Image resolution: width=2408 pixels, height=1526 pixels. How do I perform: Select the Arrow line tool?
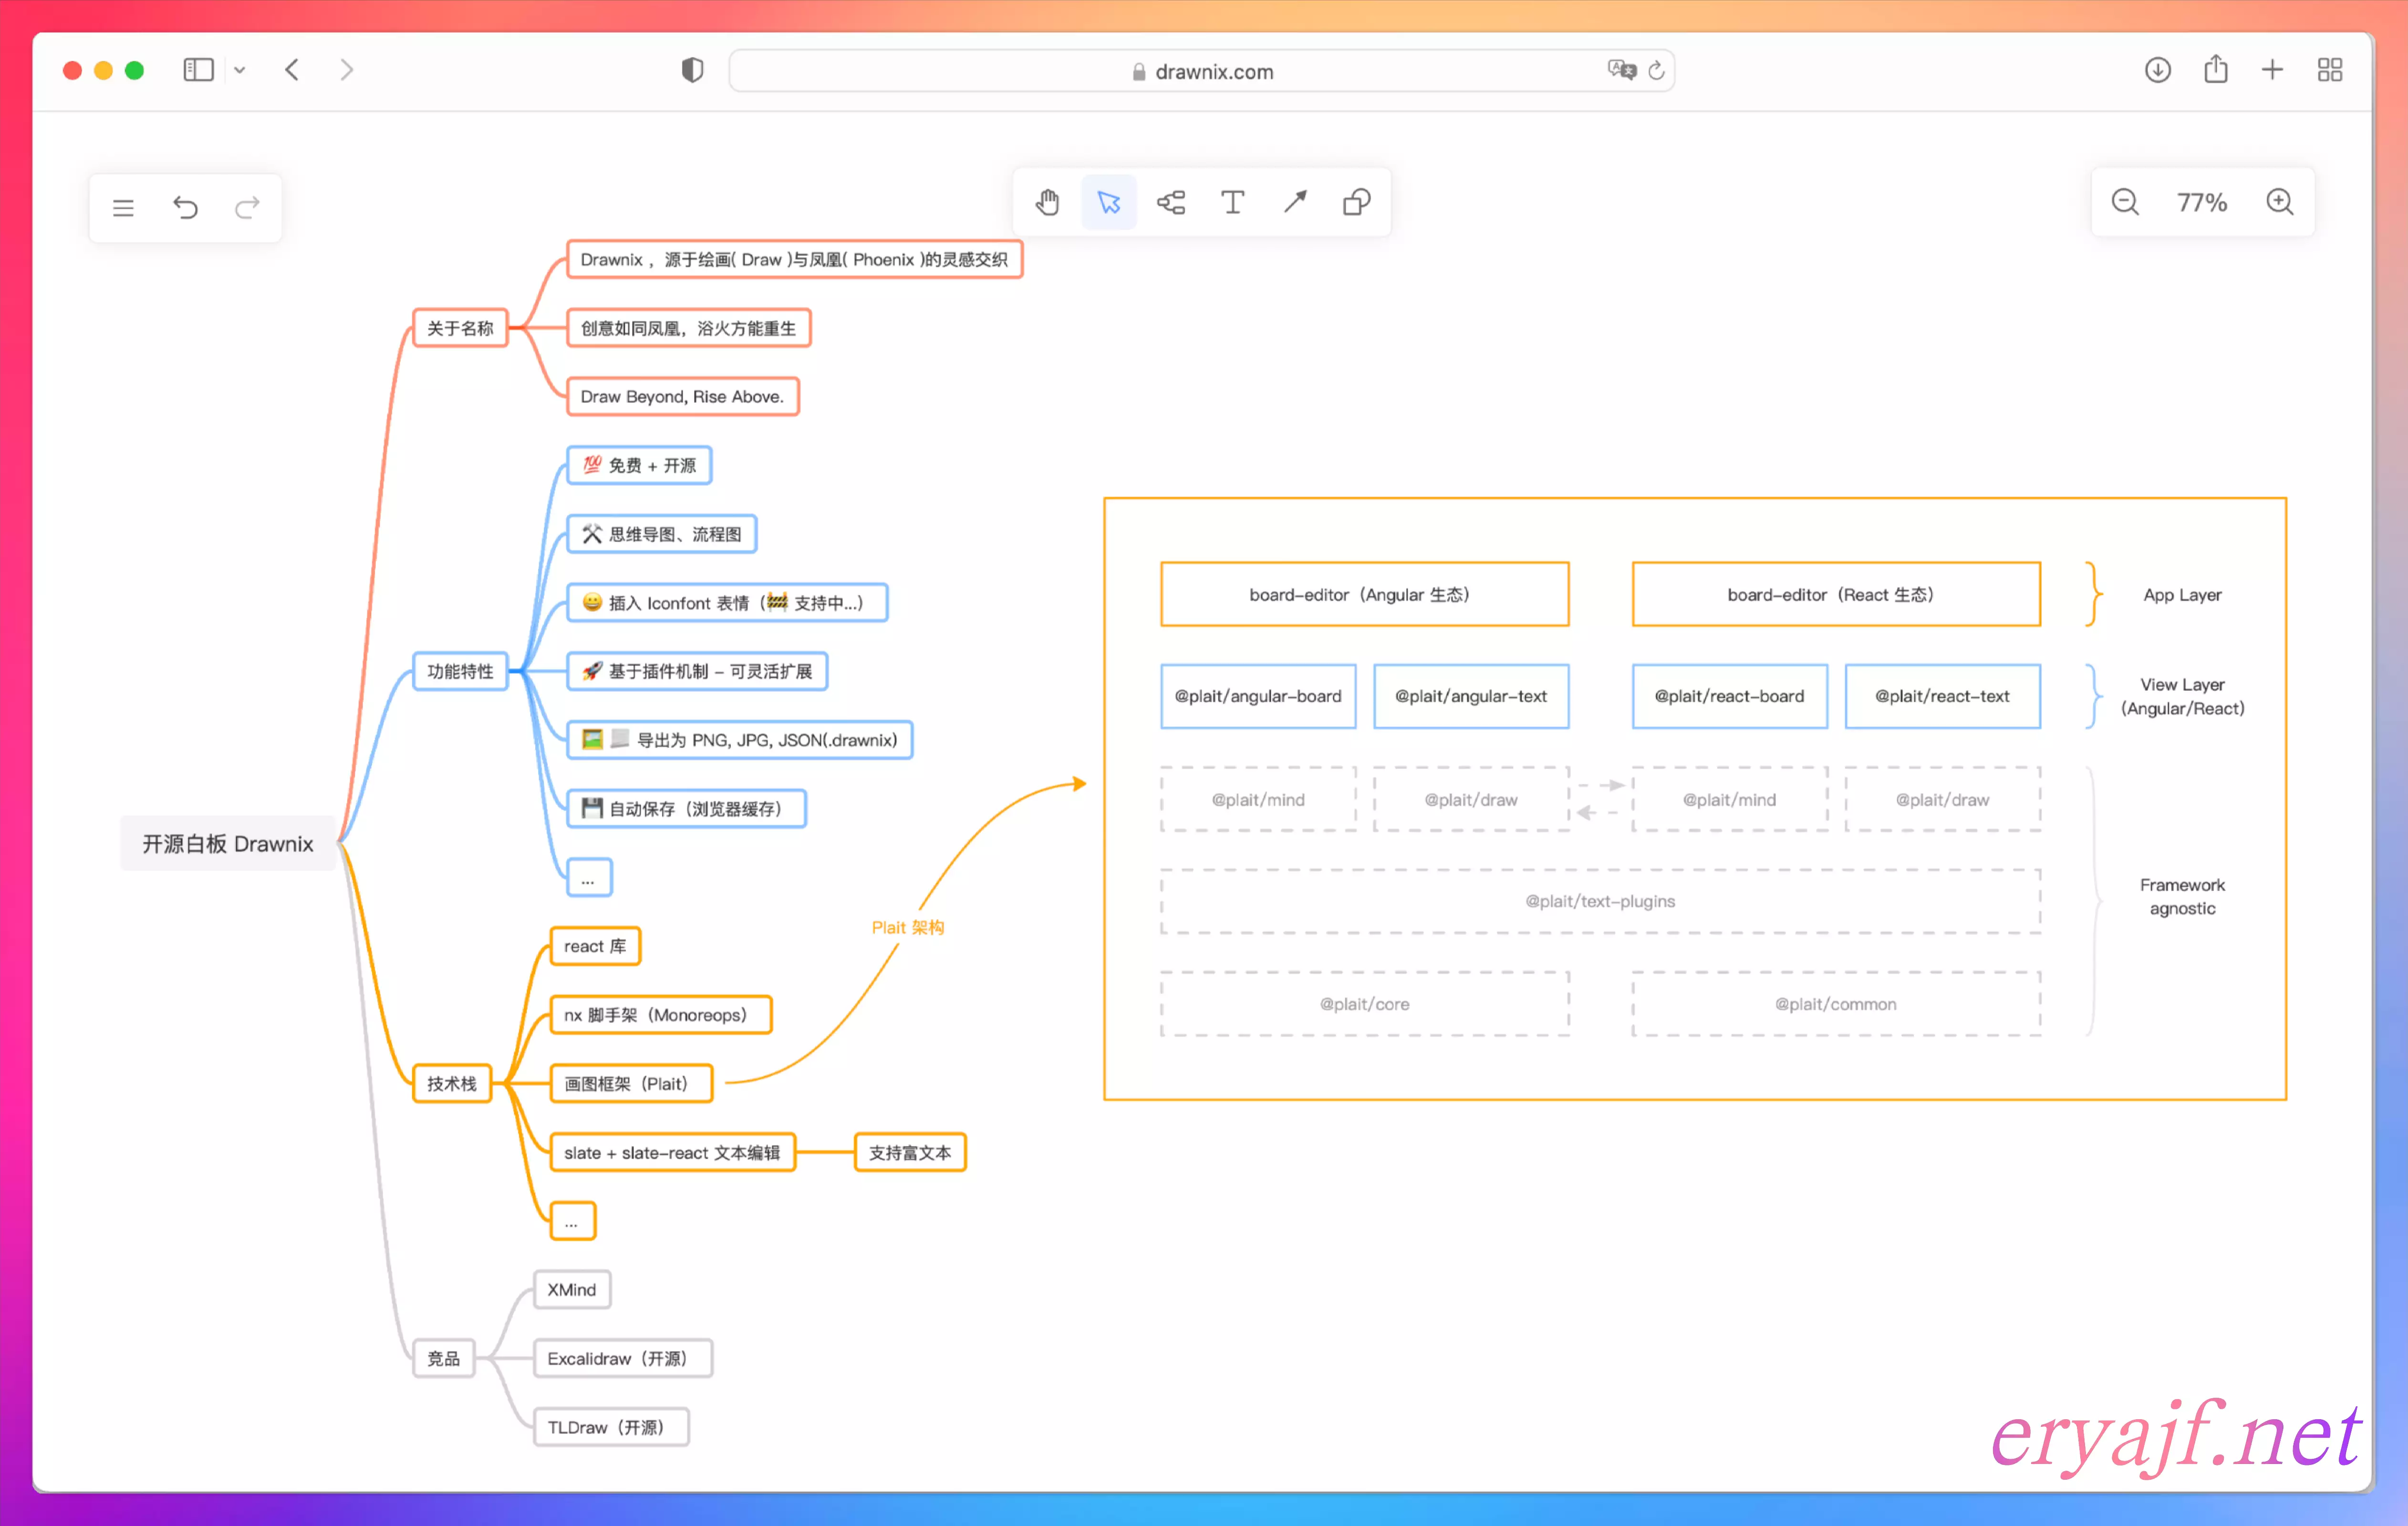click(1295, 202)
